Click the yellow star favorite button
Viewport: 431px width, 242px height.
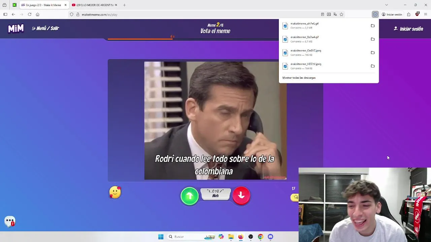(295, 197)
